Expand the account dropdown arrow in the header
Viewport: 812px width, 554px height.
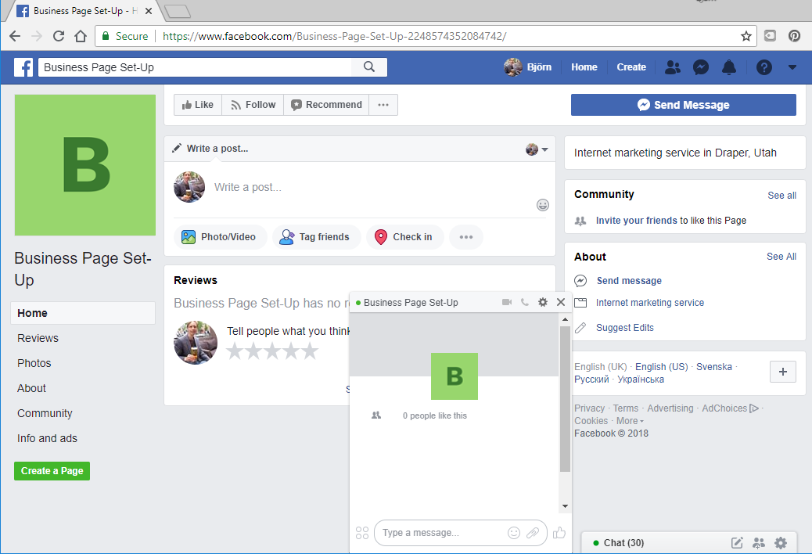792,67
